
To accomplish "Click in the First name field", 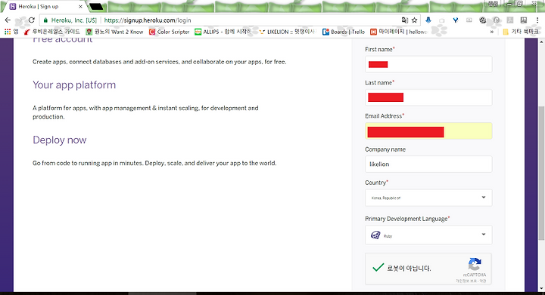I will [x=428, y=64].
